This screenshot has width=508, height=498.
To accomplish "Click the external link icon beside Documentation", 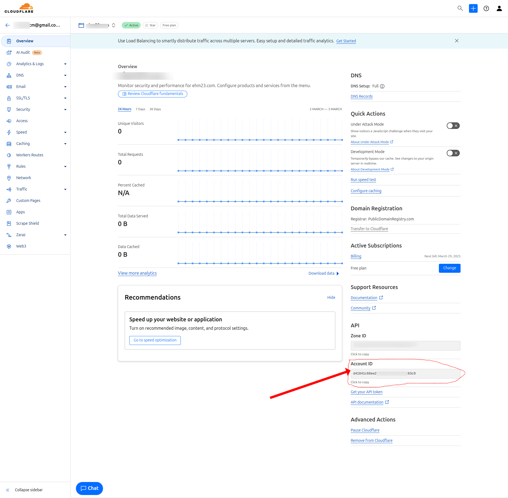I will [381, 297].
